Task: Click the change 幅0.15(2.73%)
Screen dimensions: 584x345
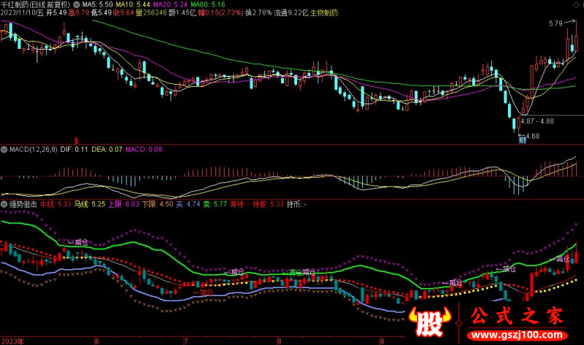Action: (220, 12)
